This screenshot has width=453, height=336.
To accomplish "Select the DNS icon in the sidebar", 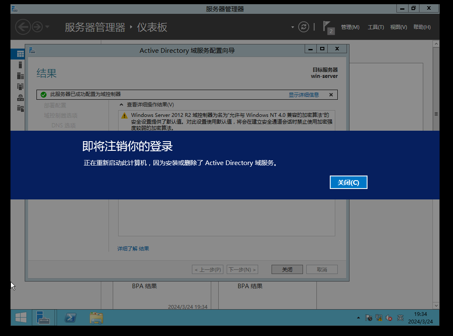I will click(x=20, y=98).
